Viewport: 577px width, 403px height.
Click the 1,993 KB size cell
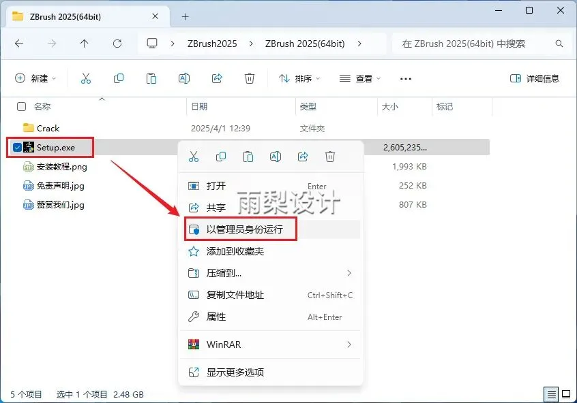[x=409, y=166]
